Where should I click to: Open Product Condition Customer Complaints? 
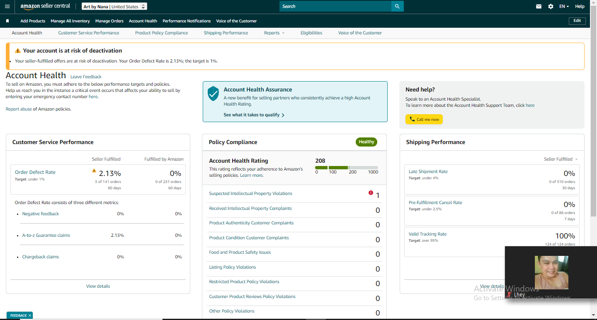pos(249,238)
